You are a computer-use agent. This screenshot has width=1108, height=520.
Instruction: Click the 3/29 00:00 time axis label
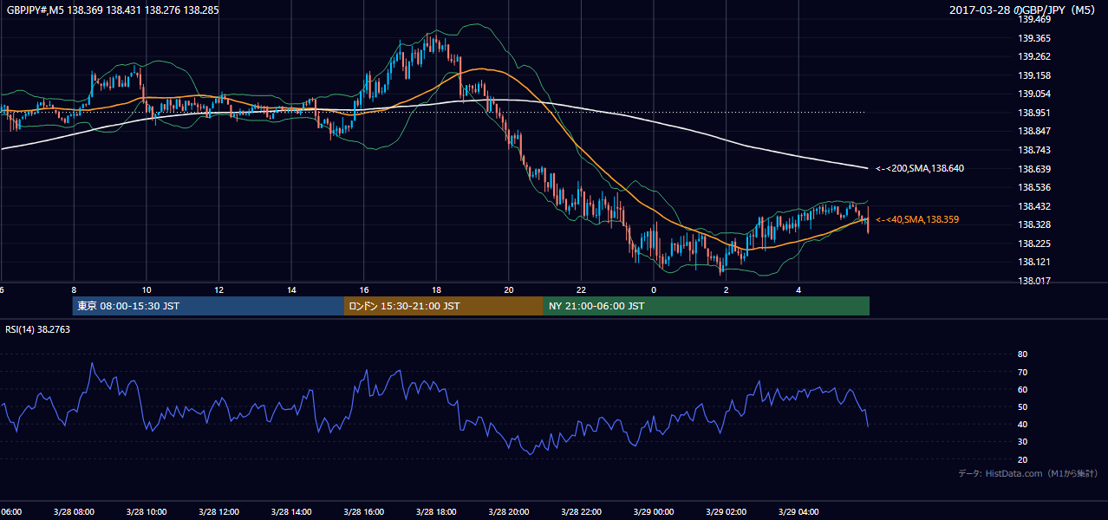(x=654, y=512)
